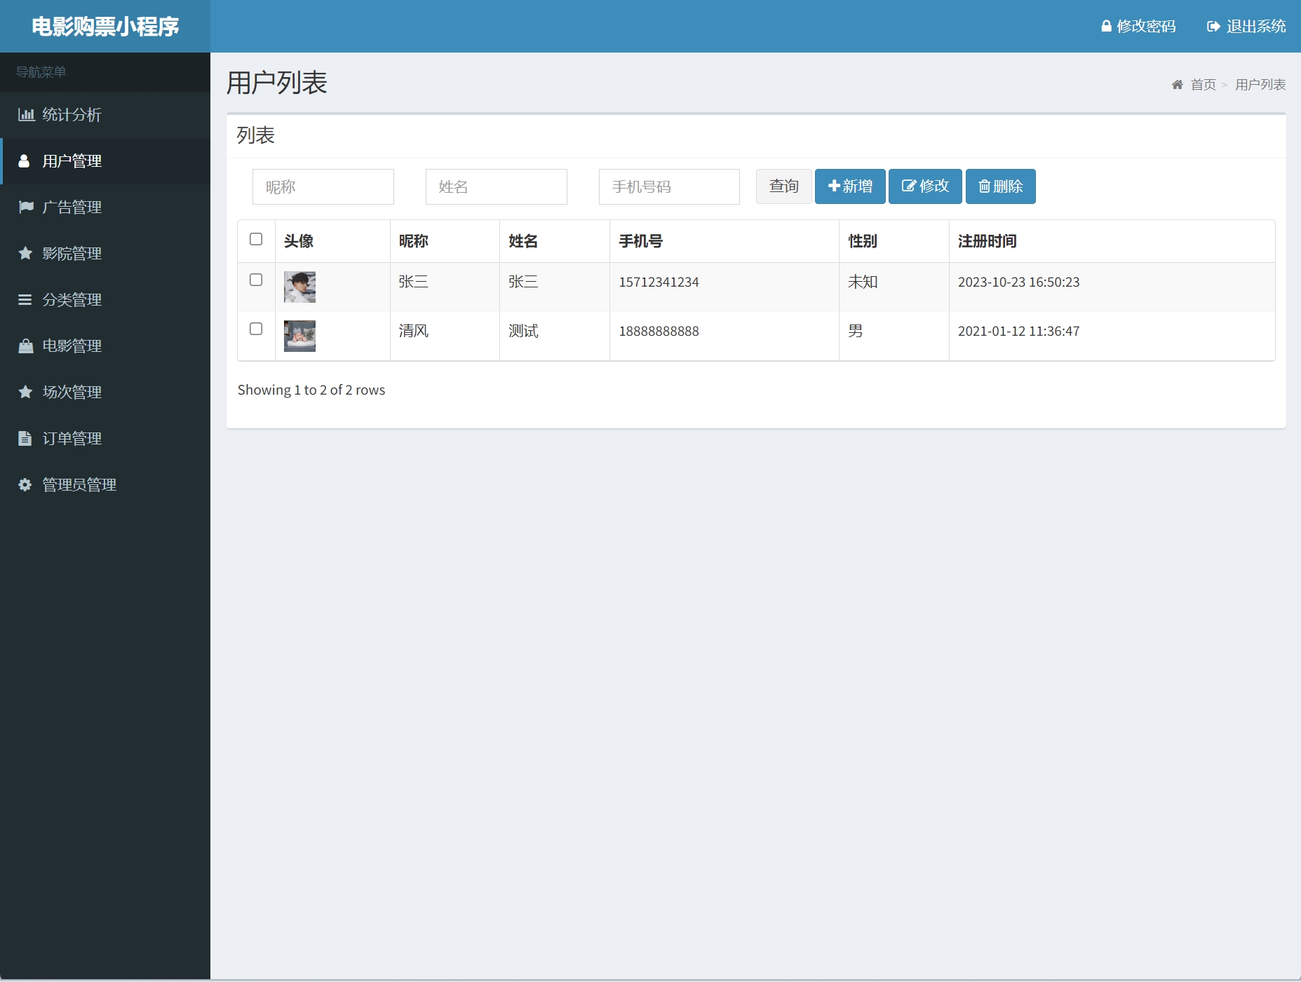Click phone number 15712341234
The height and width of the screenshot is (982, 1301).
659,282
